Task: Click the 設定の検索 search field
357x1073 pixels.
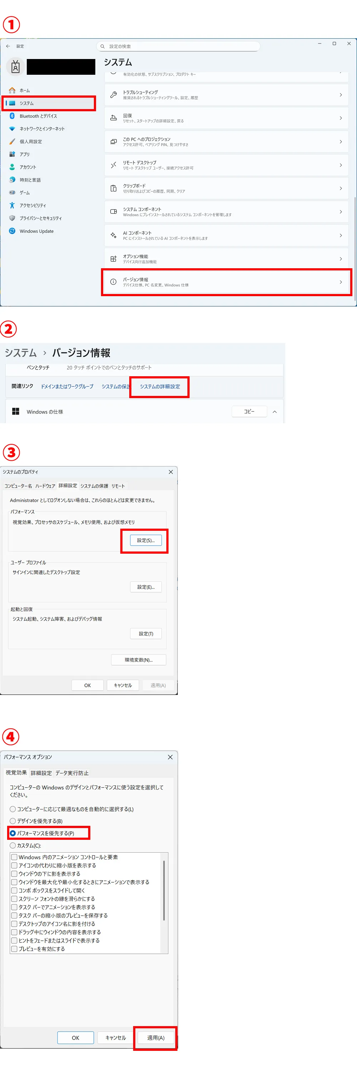Action: tap(179, 46)
